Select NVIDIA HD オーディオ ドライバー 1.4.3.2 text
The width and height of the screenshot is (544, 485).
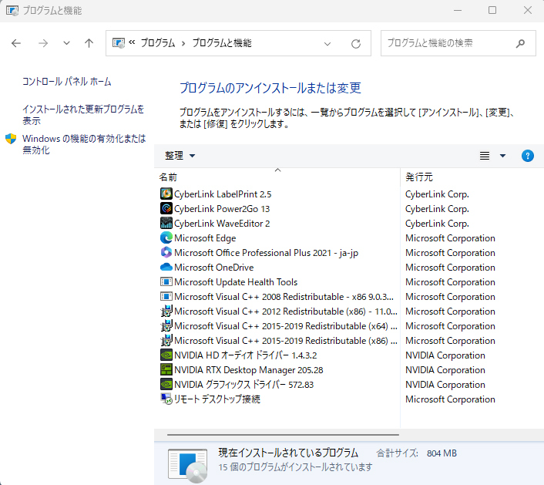pyautogui.click(x=245, y=355)
